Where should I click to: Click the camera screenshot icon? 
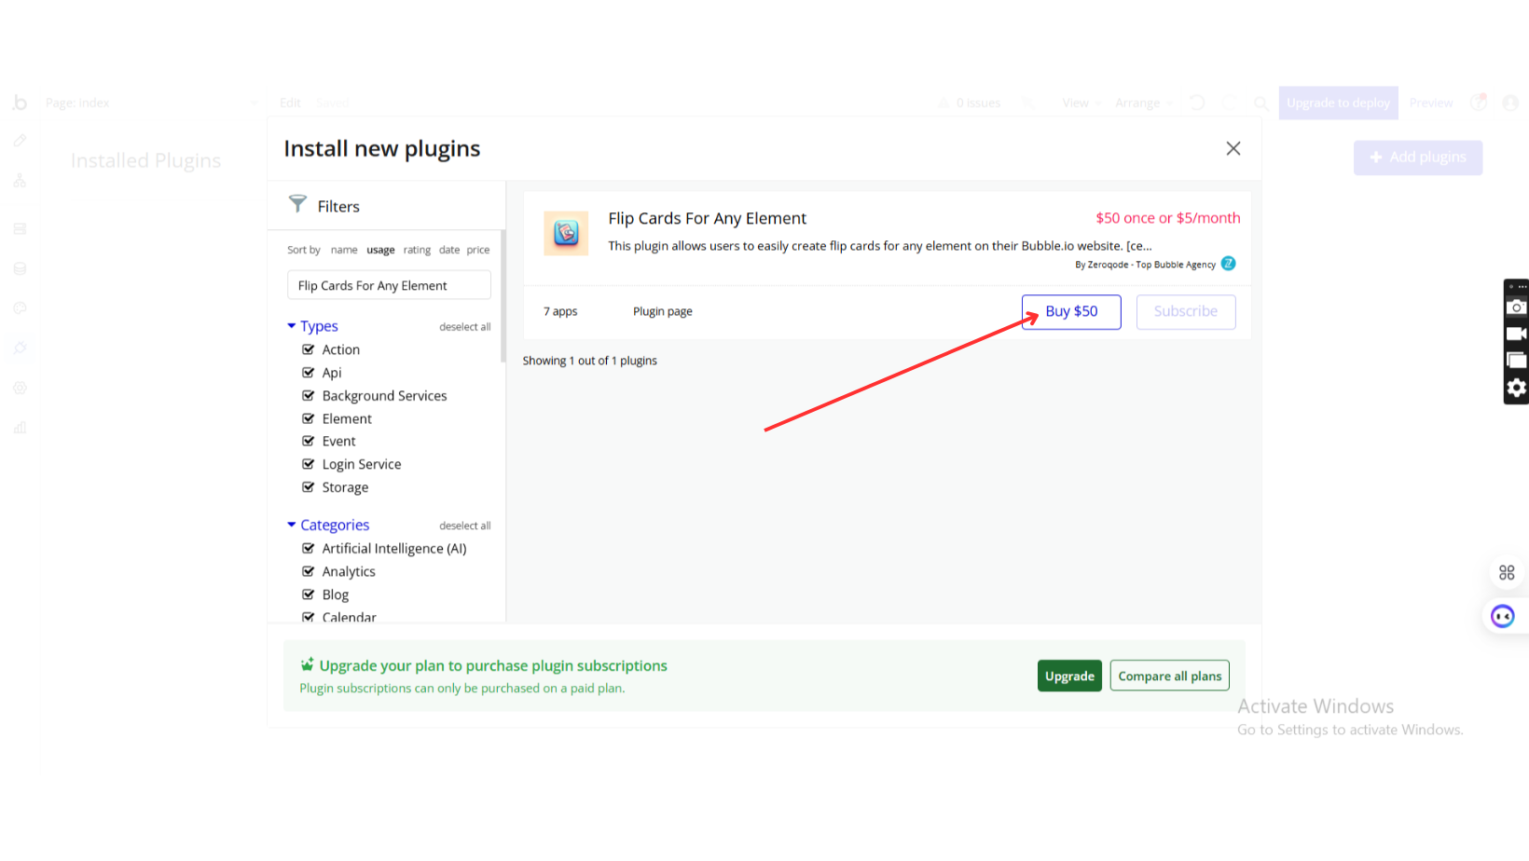pyautogui.click(x=1516, y=307)
